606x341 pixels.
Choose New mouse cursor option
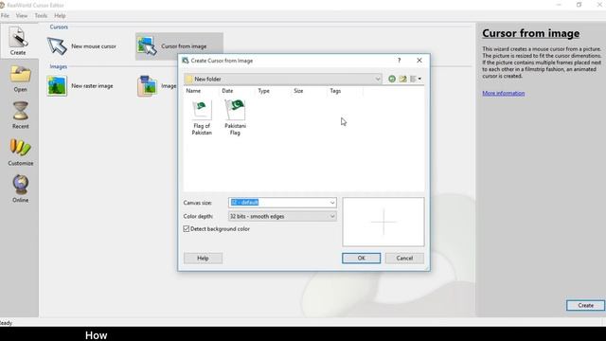(82, 46)
